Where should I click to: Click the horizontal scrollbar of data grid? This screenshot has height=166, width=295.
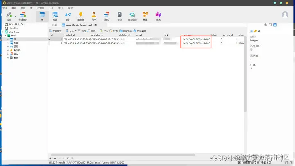tap(123, 155)
